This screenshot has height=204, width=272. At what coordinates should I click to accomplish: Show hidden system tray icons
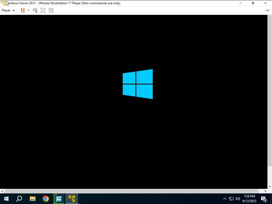[x=225, y=199]
